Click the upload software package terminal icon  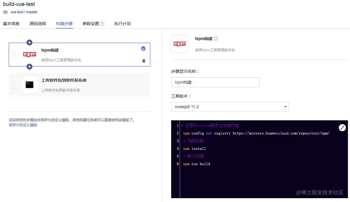coord(29,85)
